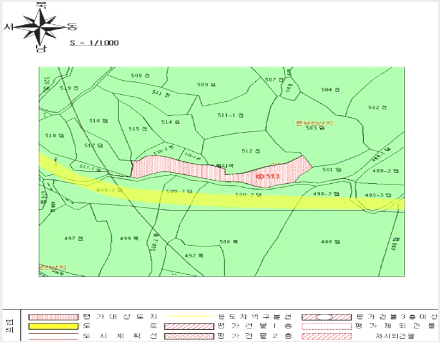Click parcel label 497 전

[74, 238]
